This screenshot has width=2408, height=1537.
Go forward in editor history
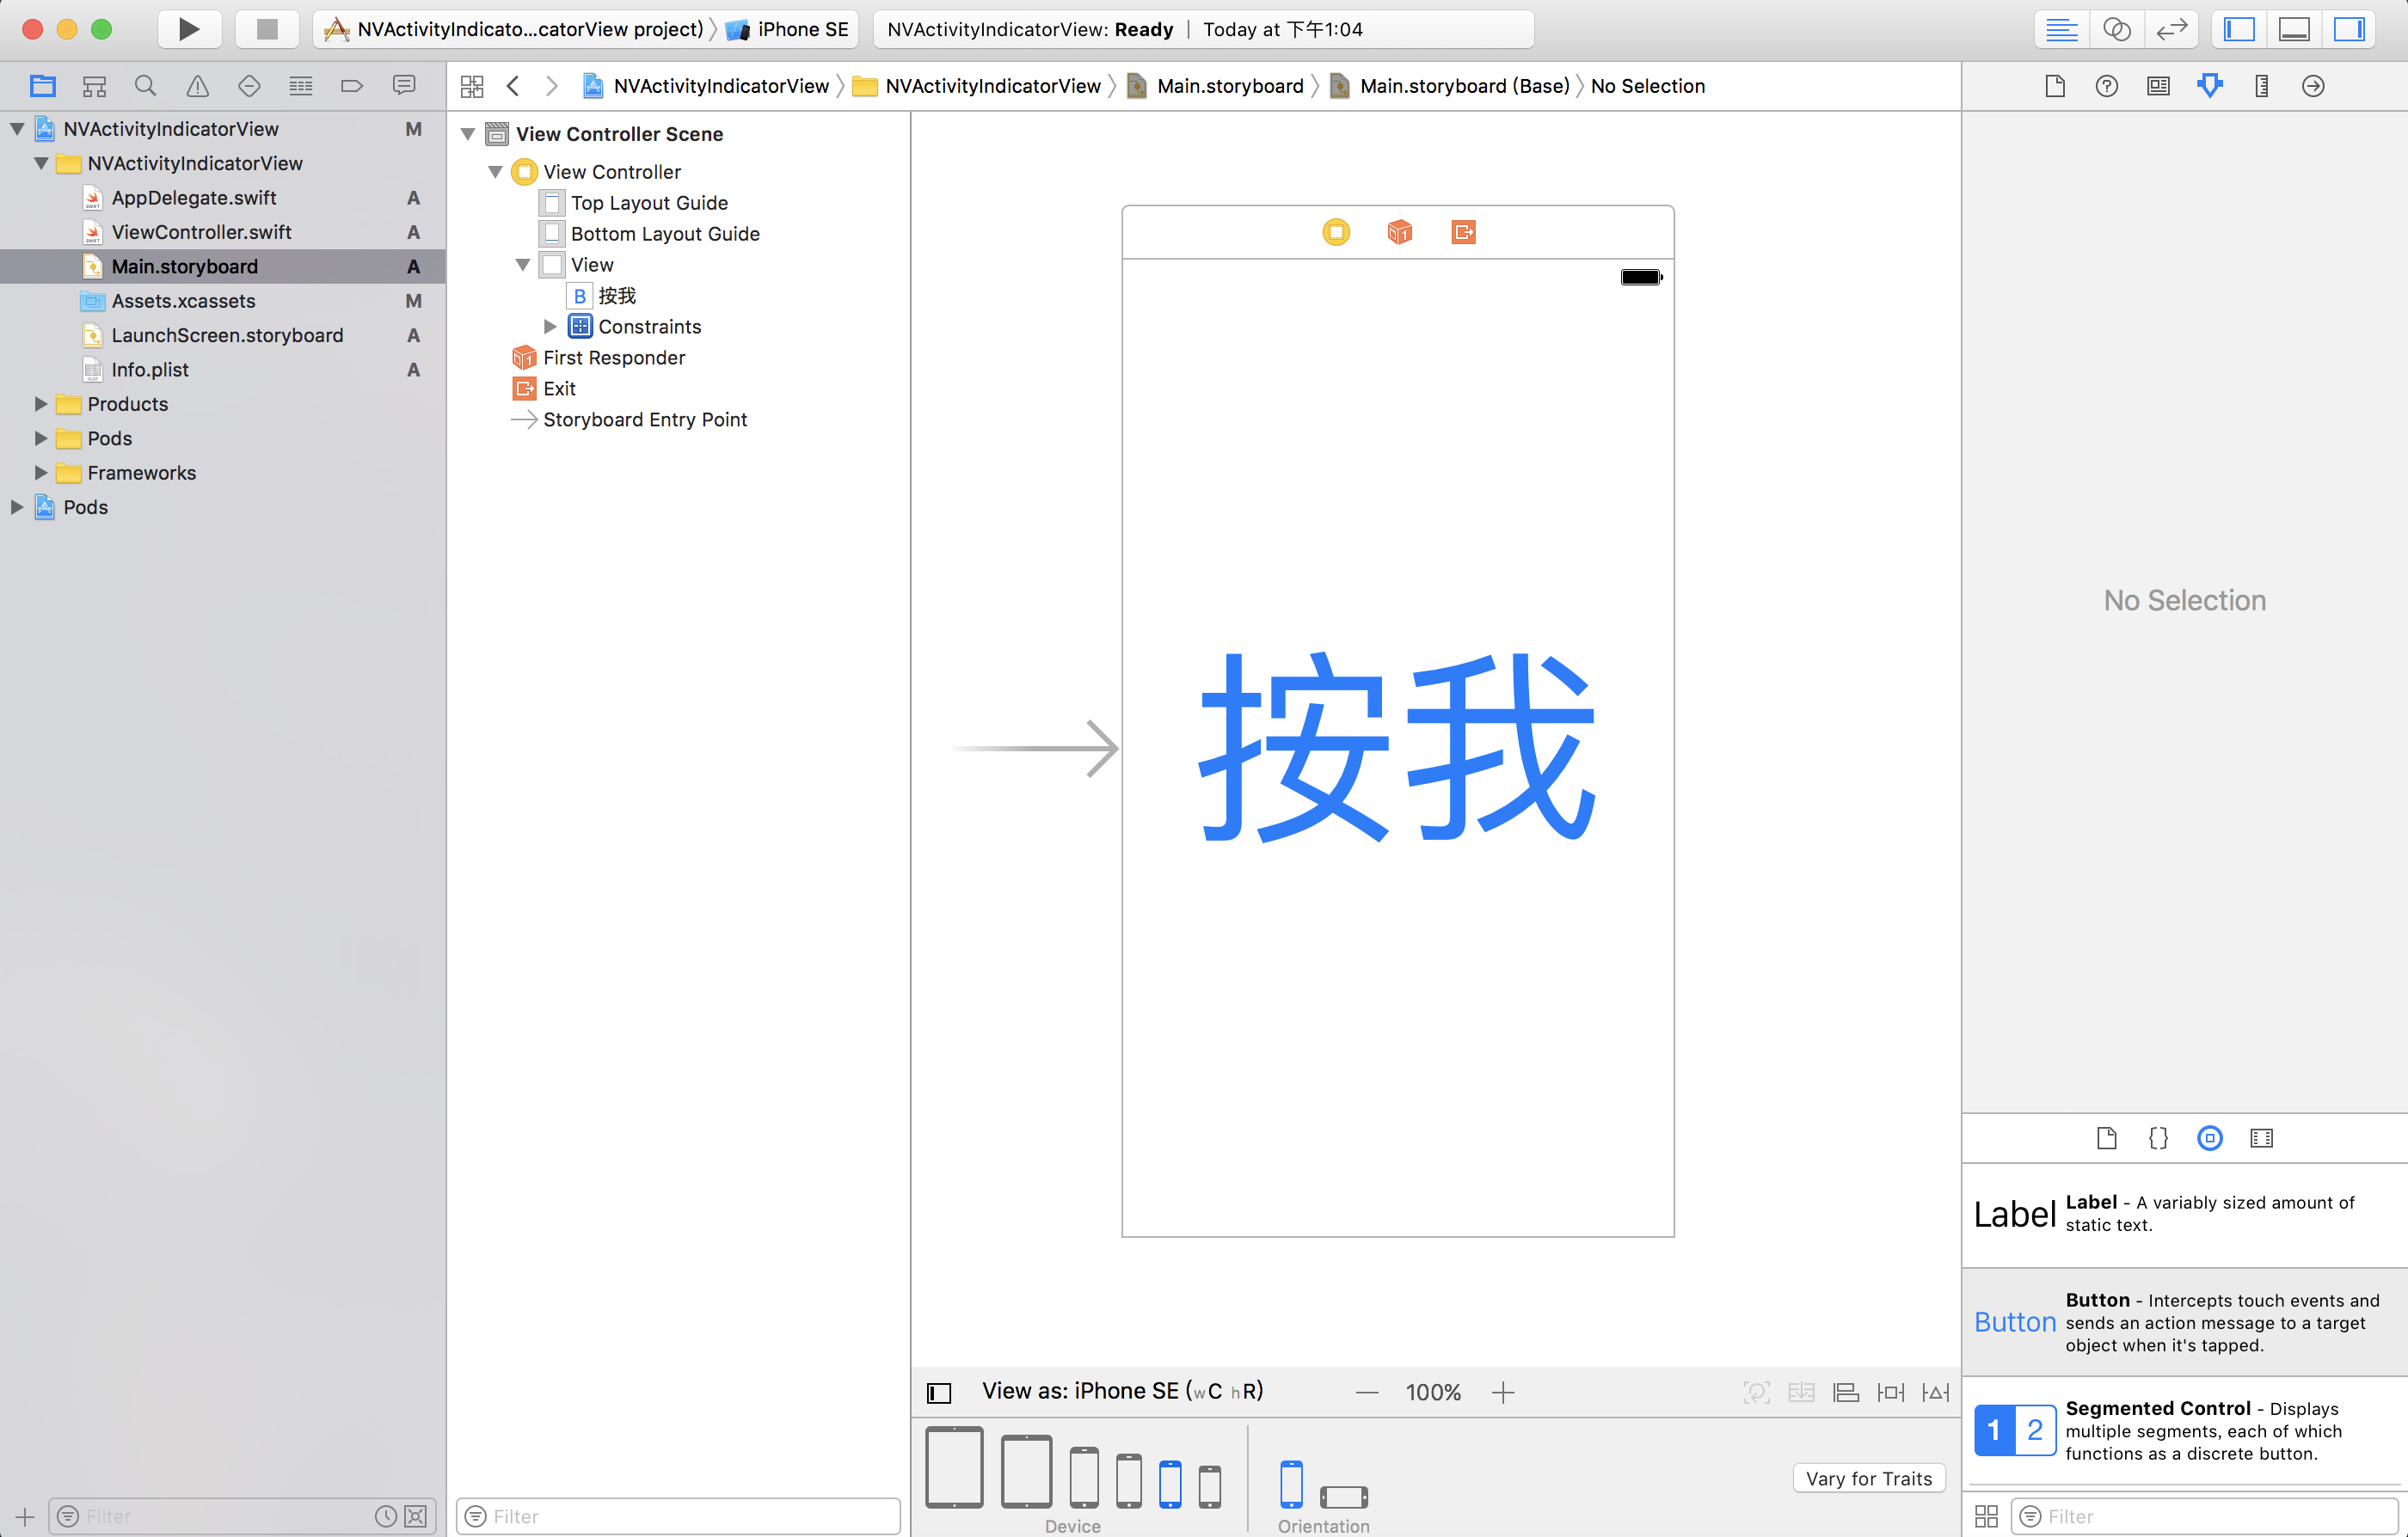[x=551, y=86]
